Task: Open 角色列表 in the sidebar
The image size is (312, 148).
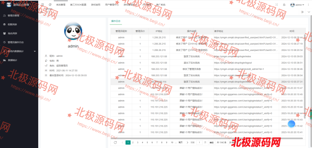Action: point(12,33)
